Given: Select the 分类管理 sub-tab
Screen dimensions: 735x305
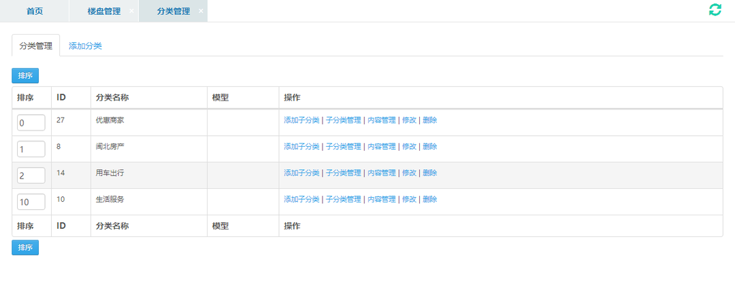Looking at the screenshot, I should [35, 46].
